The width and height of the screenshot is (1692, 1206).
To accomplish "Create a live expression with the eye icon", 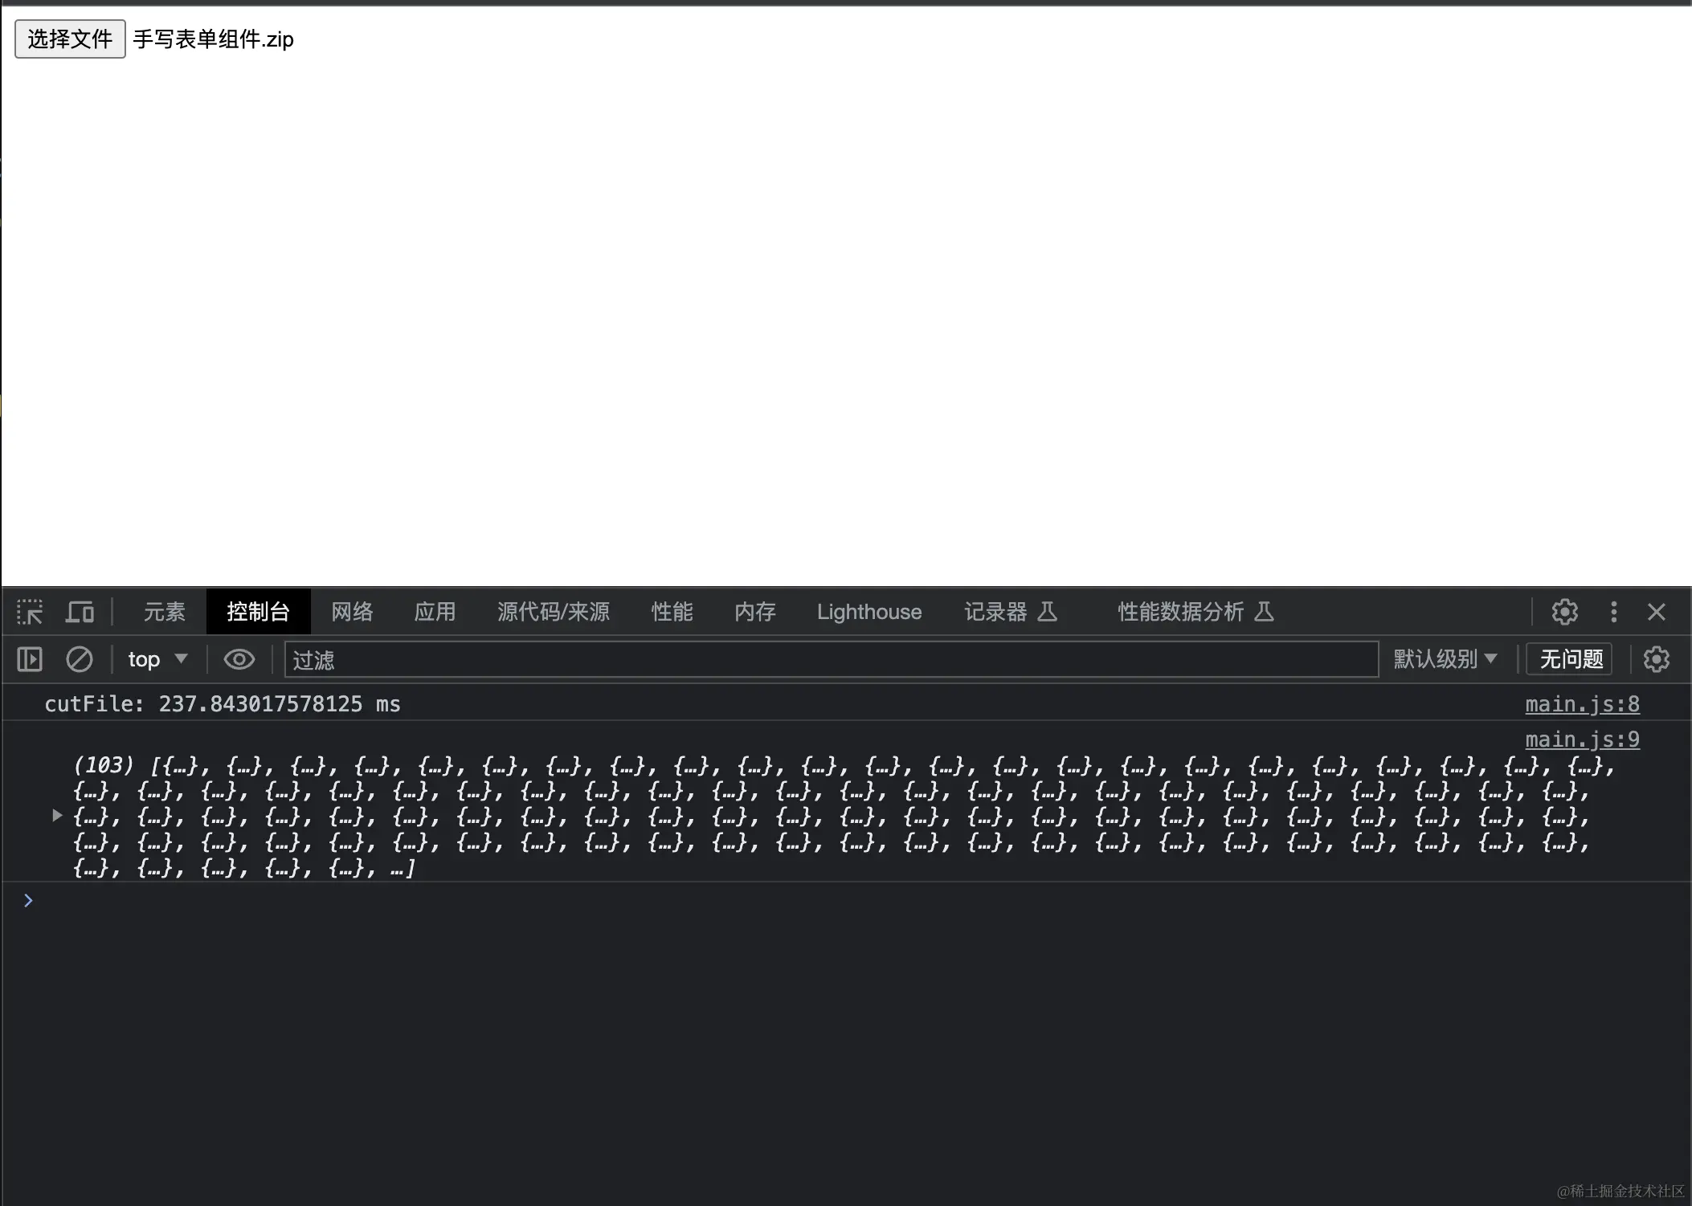I will point(239,659).
